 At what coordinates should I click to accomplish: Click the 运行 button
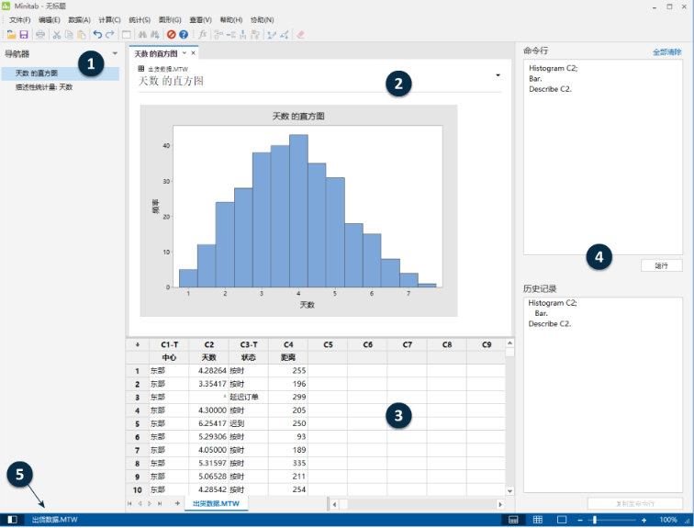point(661,264)
